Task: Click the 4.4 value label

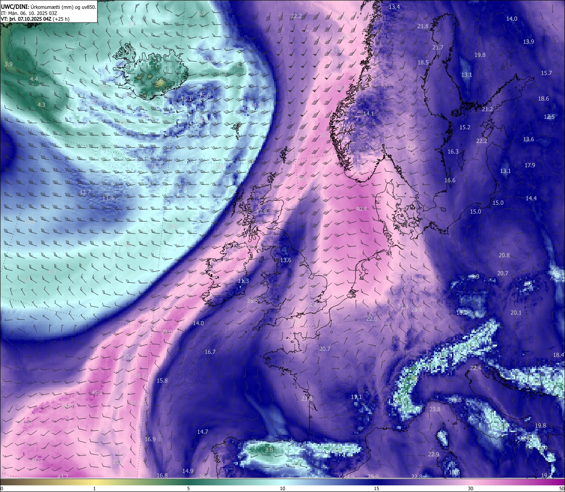Action: 34,79
